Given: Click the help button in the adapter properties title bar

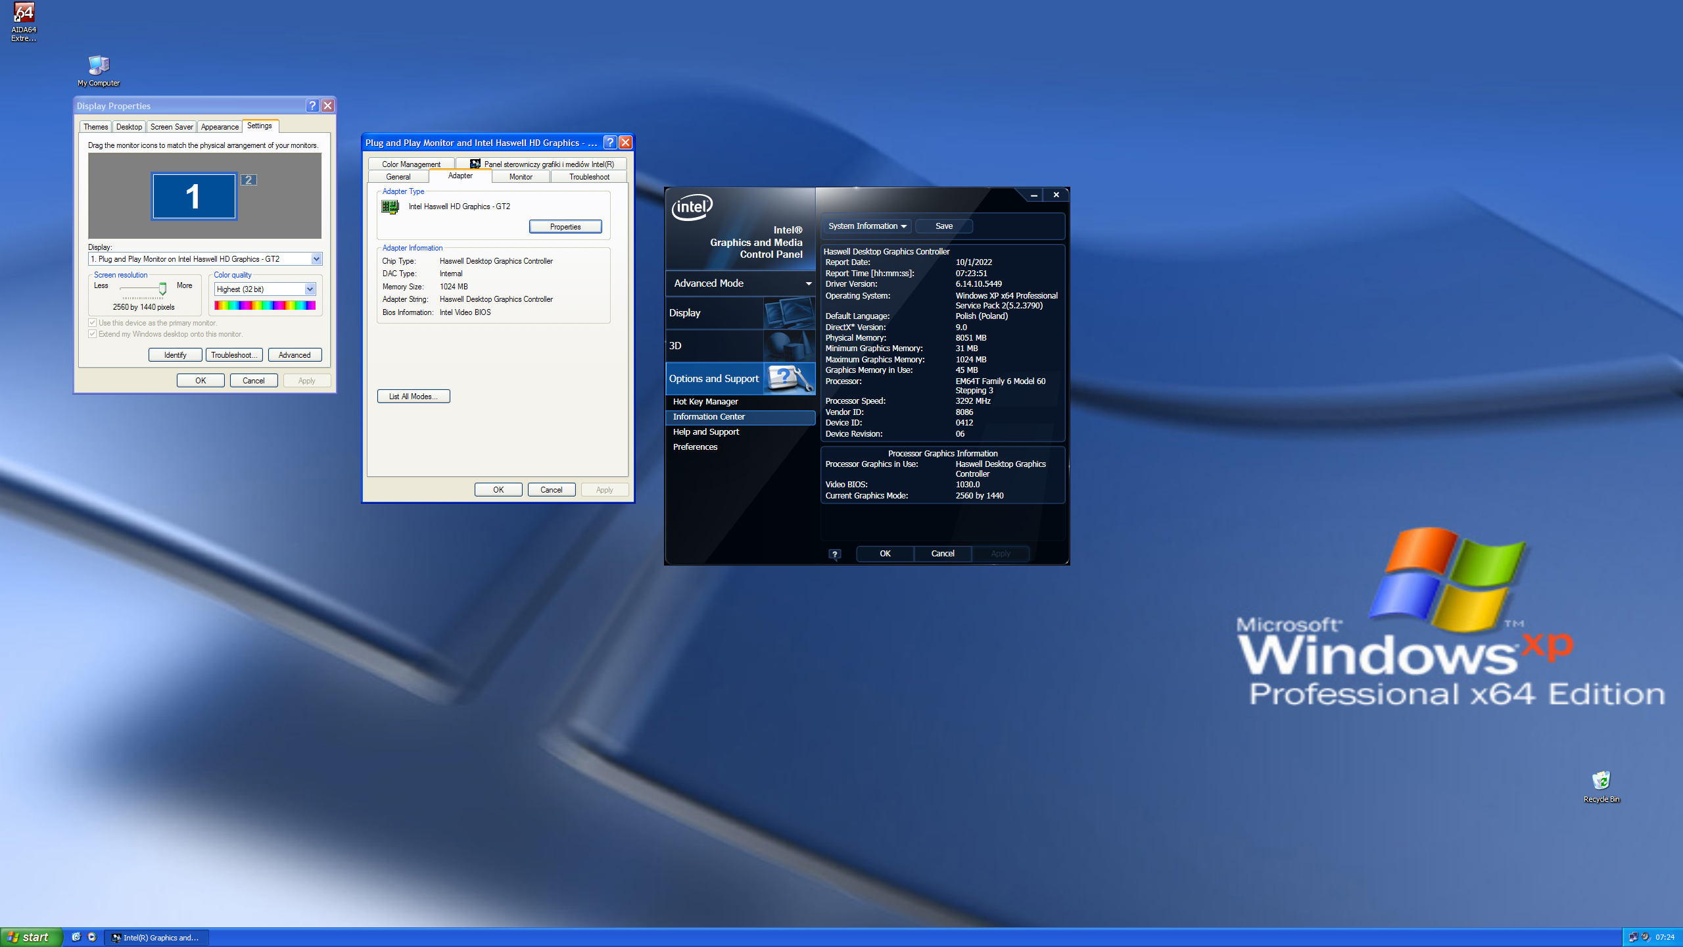Looking at the screenshot, I should tap(610, 143).
